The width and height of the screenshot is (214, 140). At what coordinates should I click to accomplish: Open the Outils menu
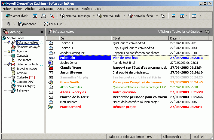tap(60, 9)
